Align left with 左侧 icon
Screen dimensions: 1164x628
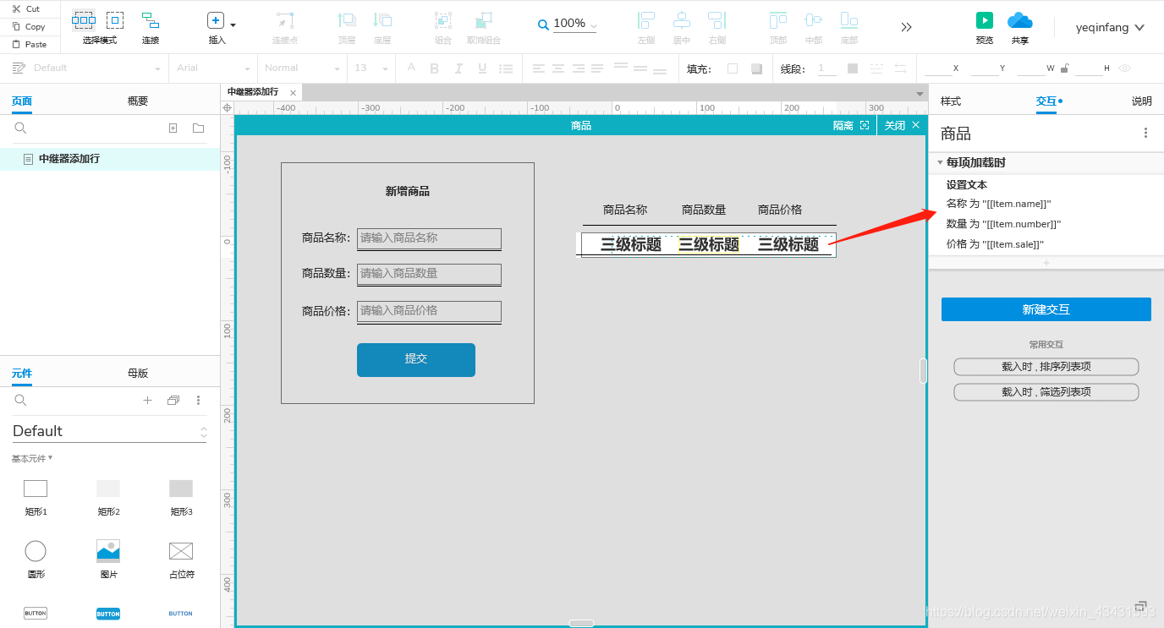pyautogui.click(x=646, y=20)
